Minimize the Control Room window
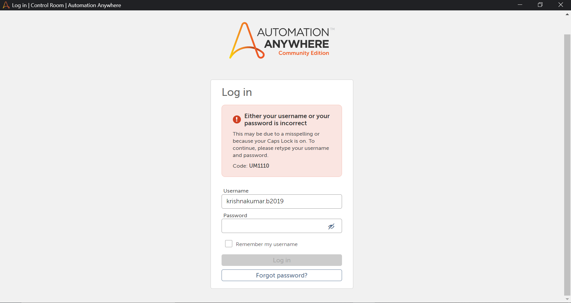 tap(520, 5)
